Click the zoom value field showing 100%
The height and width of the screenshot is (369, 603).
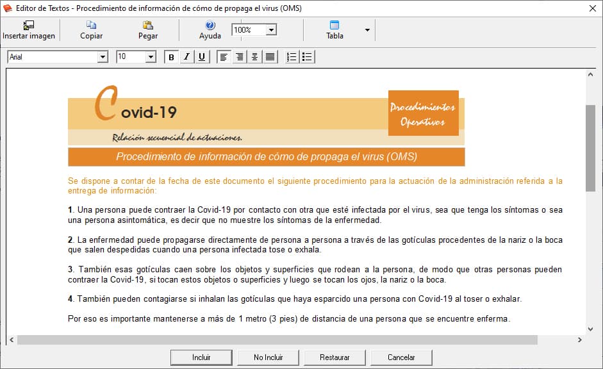pos(249,29)
